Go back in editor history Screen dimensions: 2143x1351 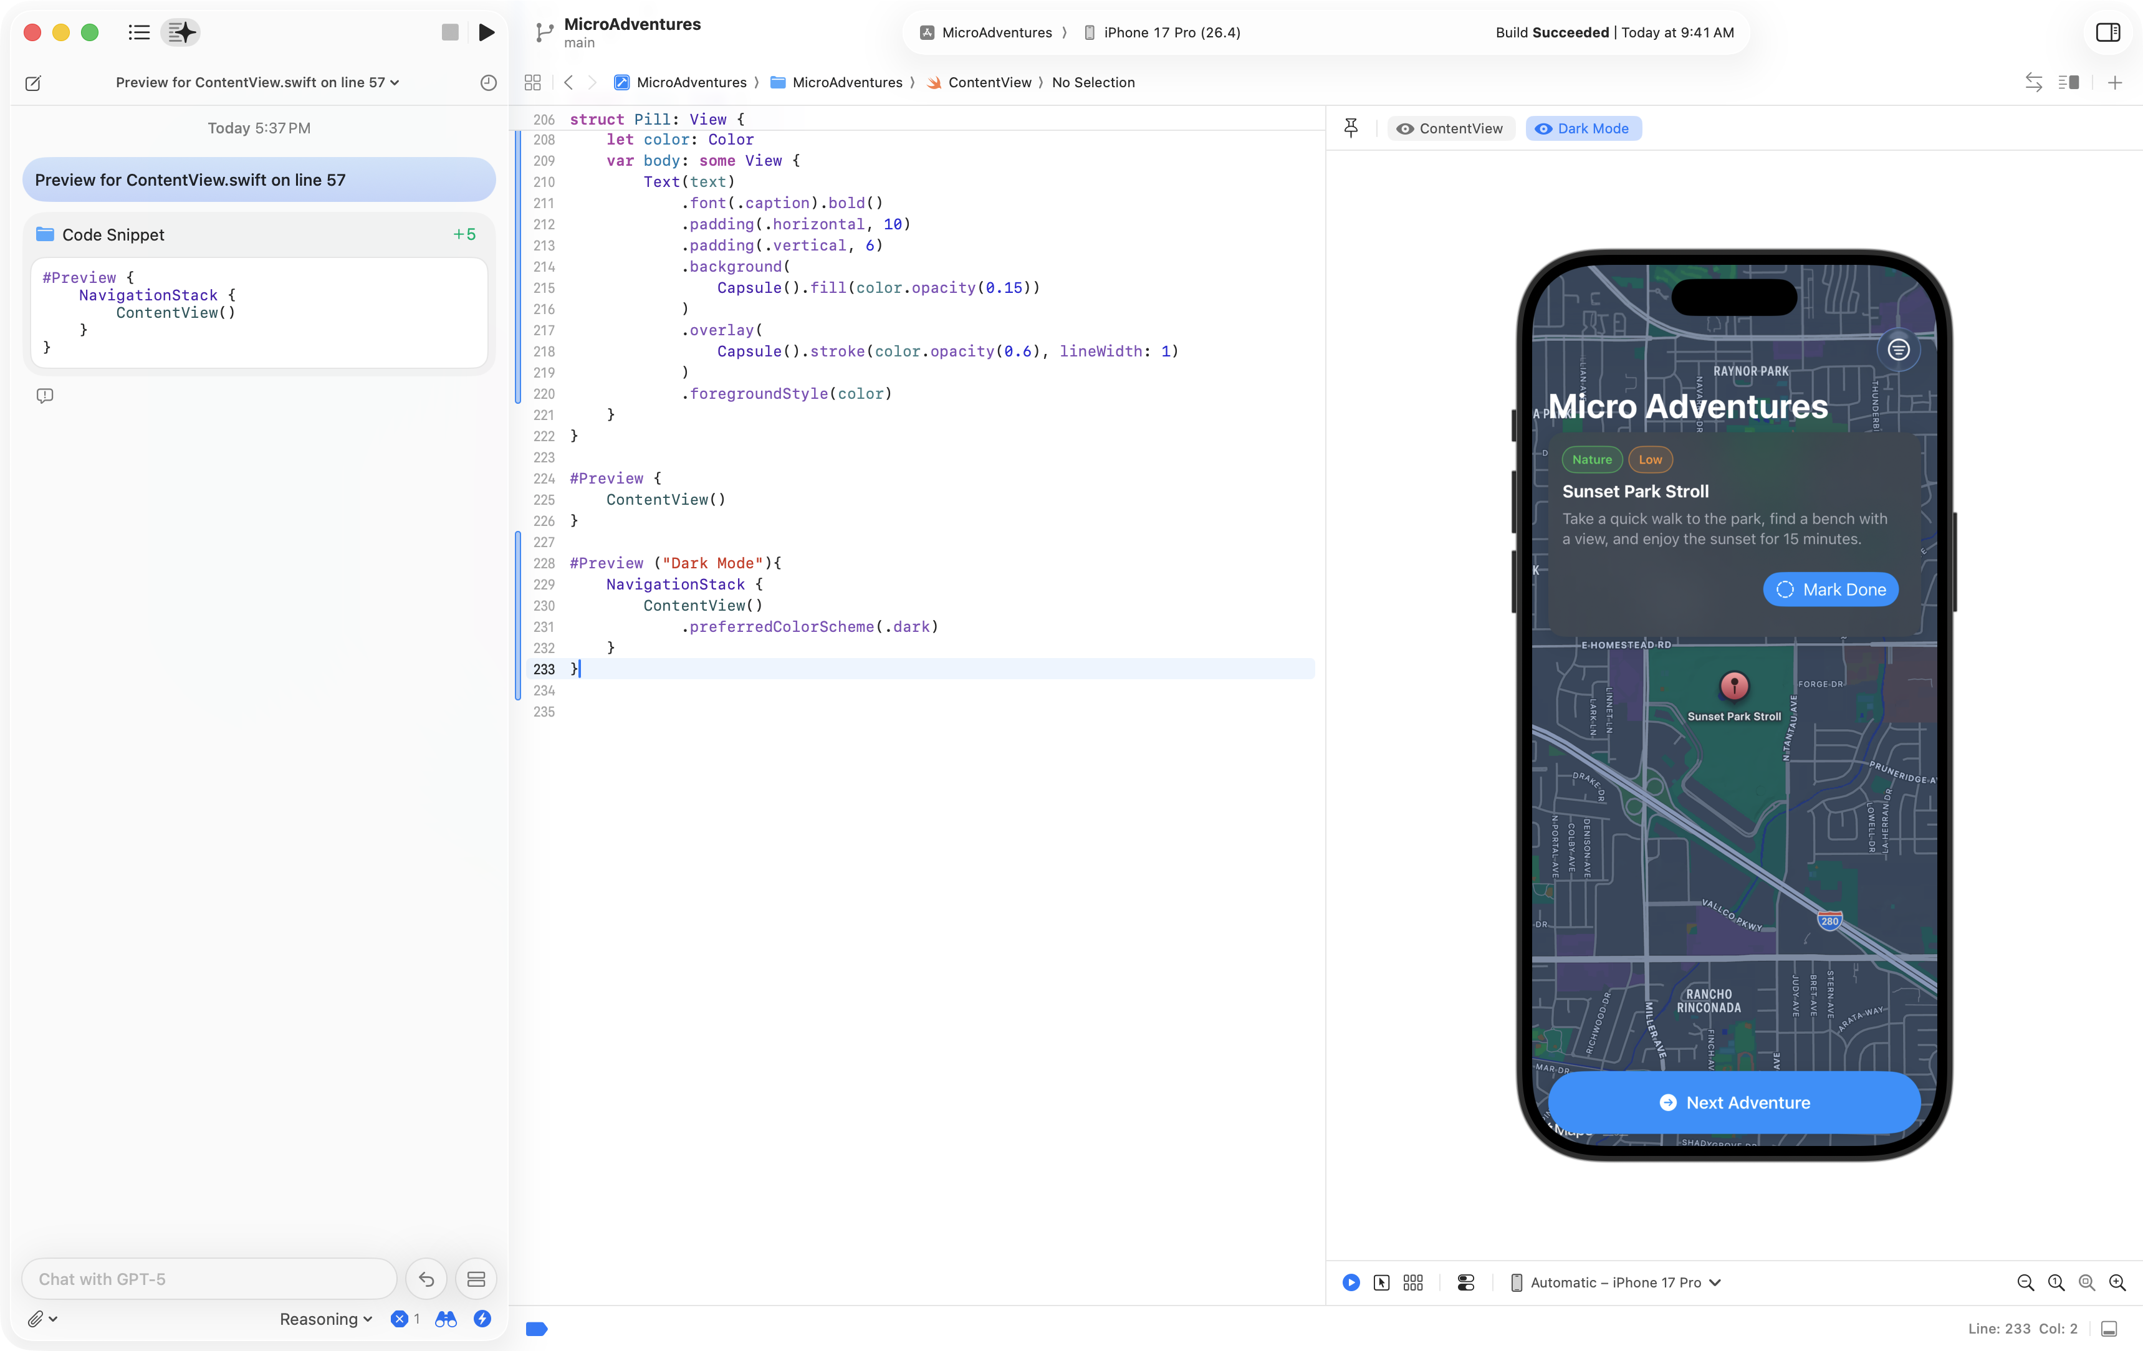pos(568,83)
